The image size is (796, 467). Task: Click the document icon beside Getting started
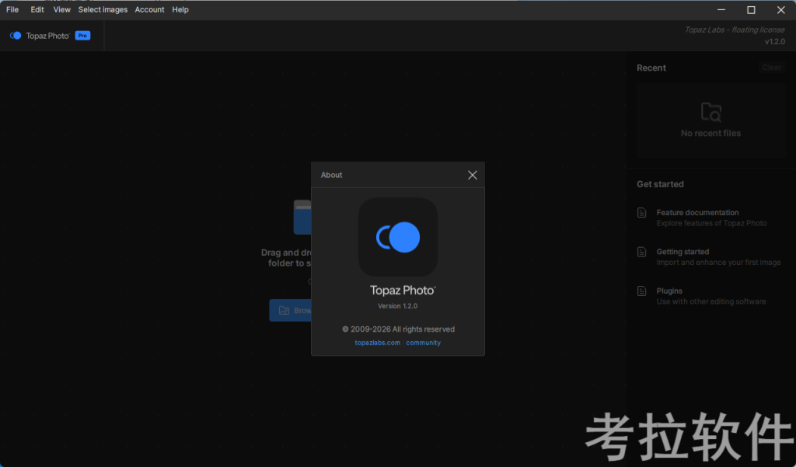coord(641,251)
